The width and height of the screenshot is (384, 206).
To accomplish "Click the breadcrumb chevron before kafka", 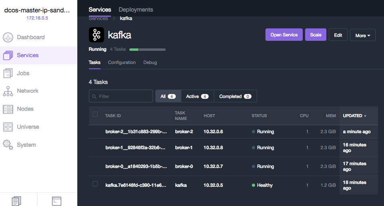I will coord(114,18).
